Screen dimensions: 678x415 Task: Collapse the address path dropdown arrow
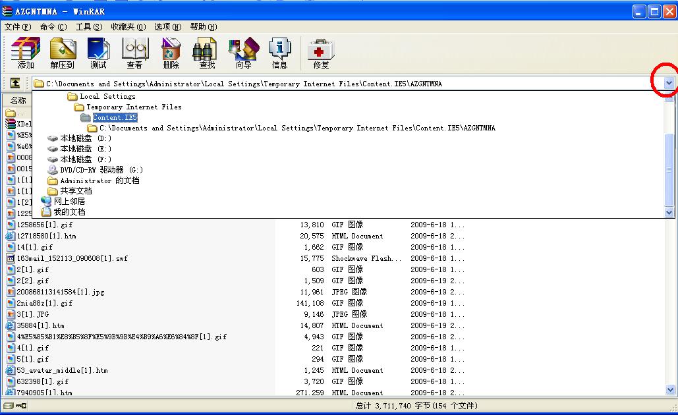(669, 83)
